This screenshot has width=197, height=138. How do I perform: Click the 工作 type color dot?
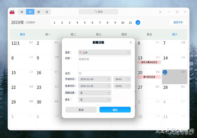tap(80, 52)
